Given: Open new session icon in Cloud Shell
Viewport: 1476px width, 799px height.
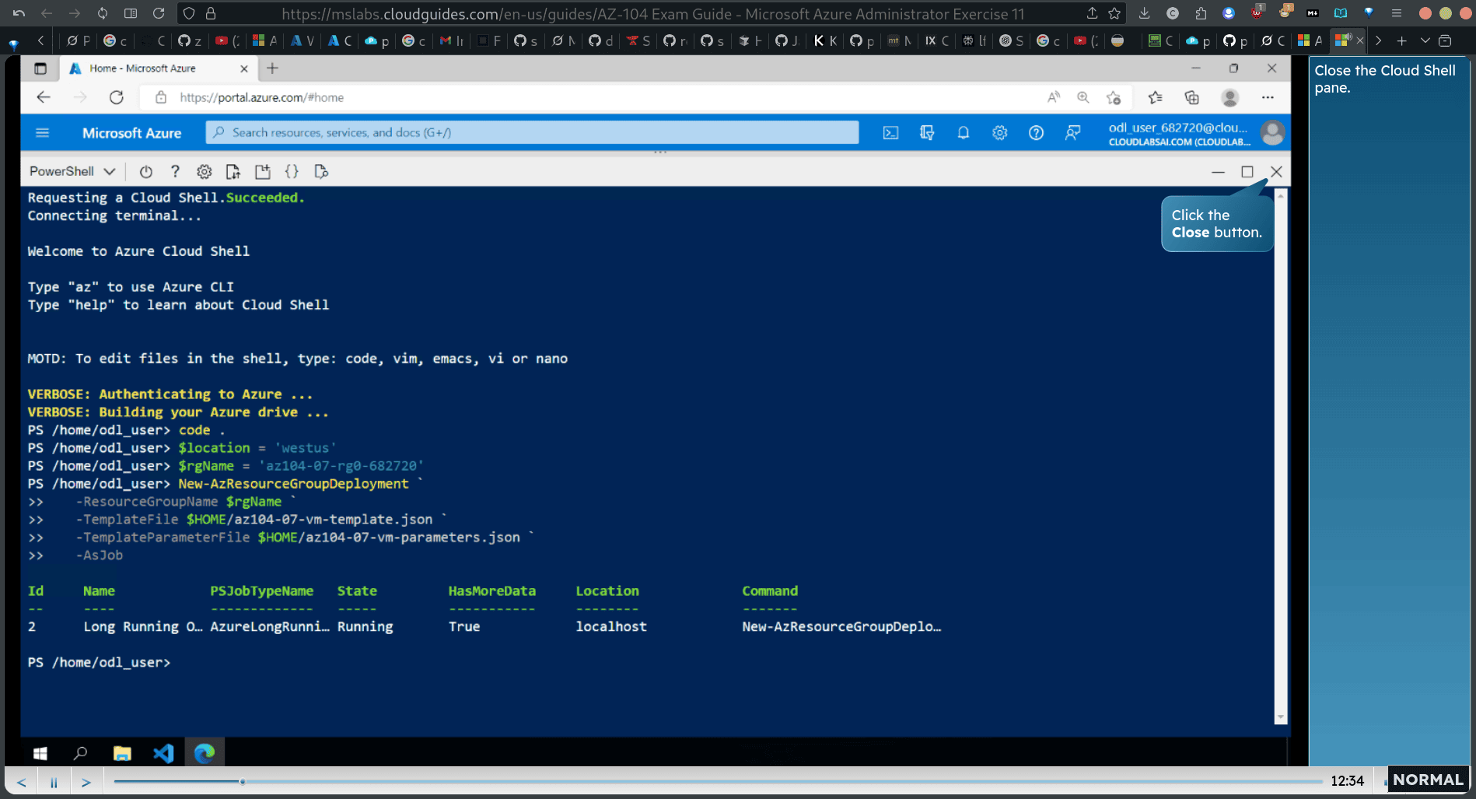Looking at the screenshot, I should [x=263, y=172].
